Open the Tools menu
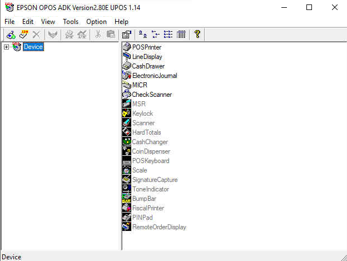347x261 pixels. [71, 22]
